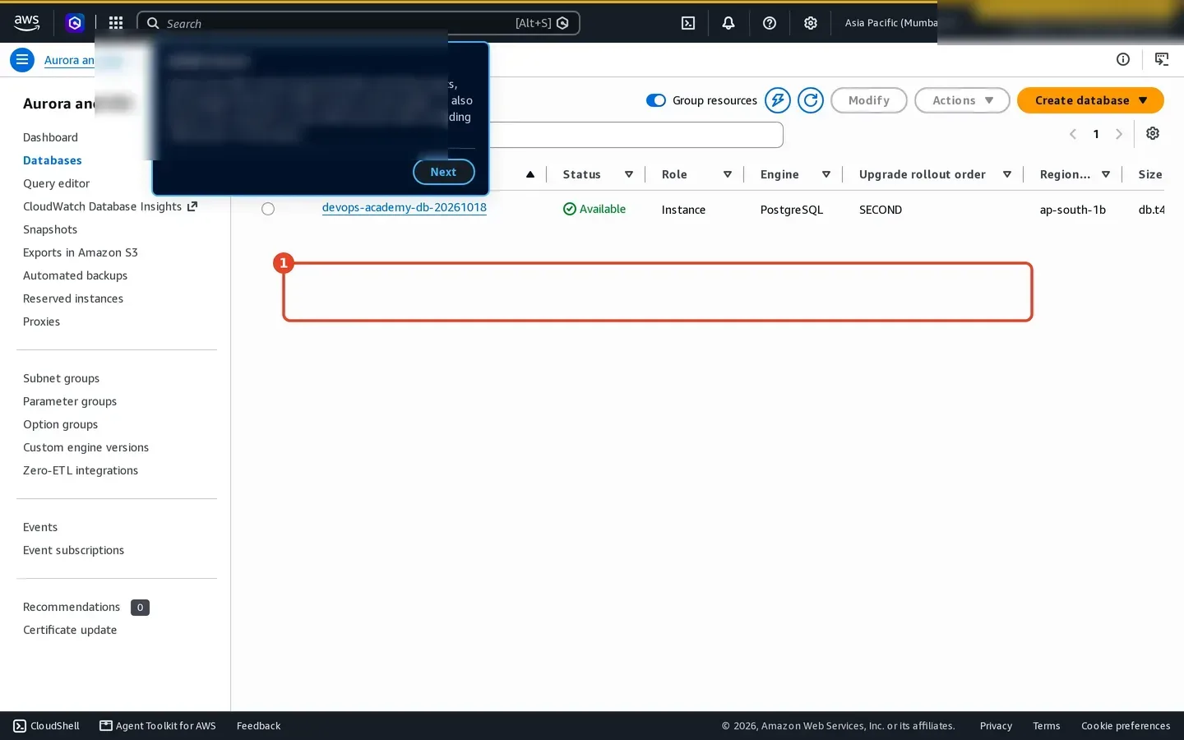Open the Actions dropdown

tap(962, 100)
